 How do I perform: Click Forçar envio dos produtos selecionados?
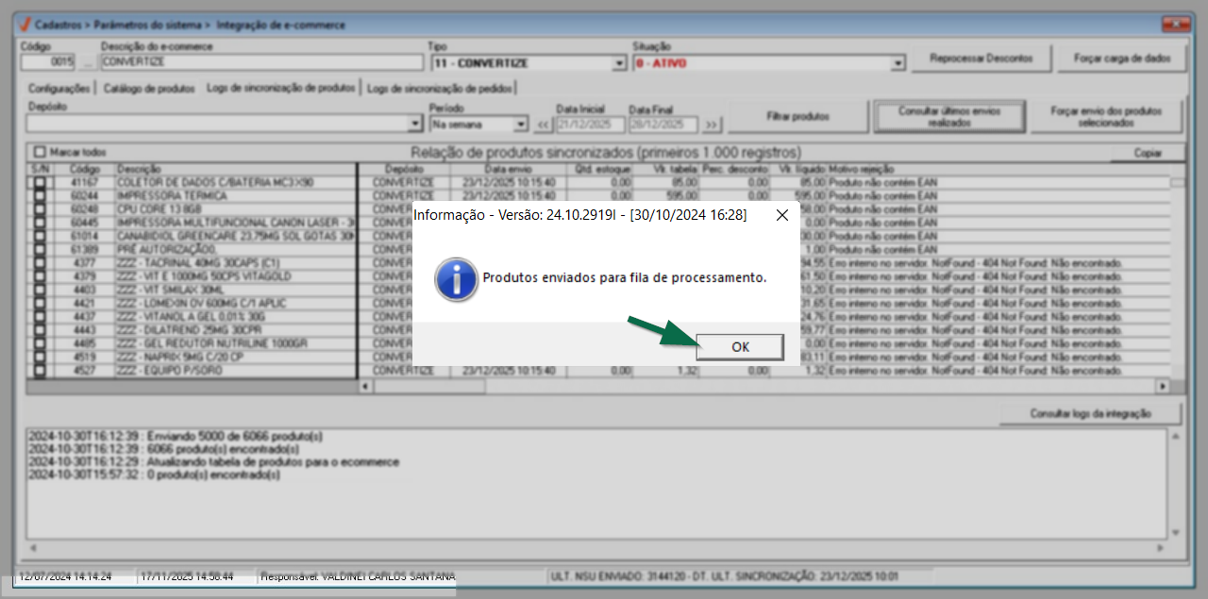tap(1107, 117)
